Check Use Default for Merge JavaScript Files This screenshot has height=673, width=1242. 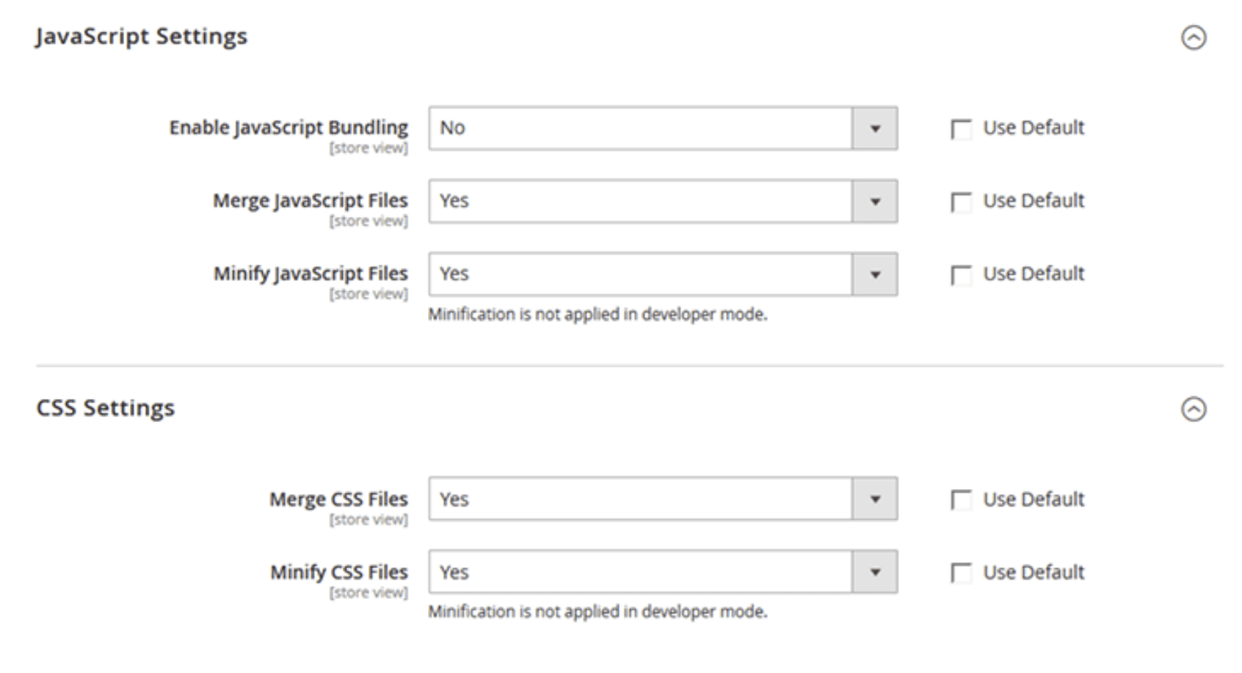961,202
